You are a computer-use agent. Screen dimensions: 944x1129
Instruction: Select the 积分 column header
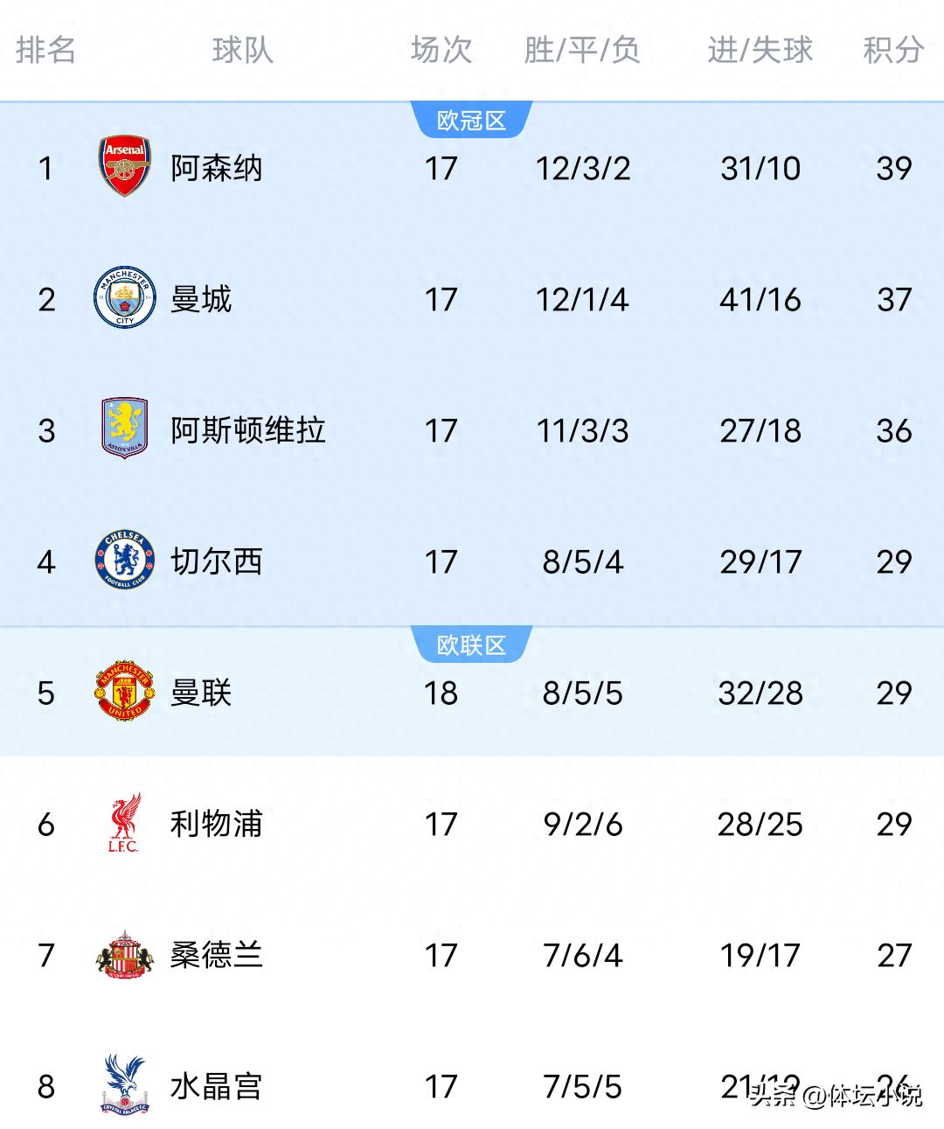pos(893,50)
